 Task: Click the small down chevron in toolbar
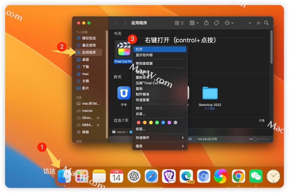click(250, 23)
